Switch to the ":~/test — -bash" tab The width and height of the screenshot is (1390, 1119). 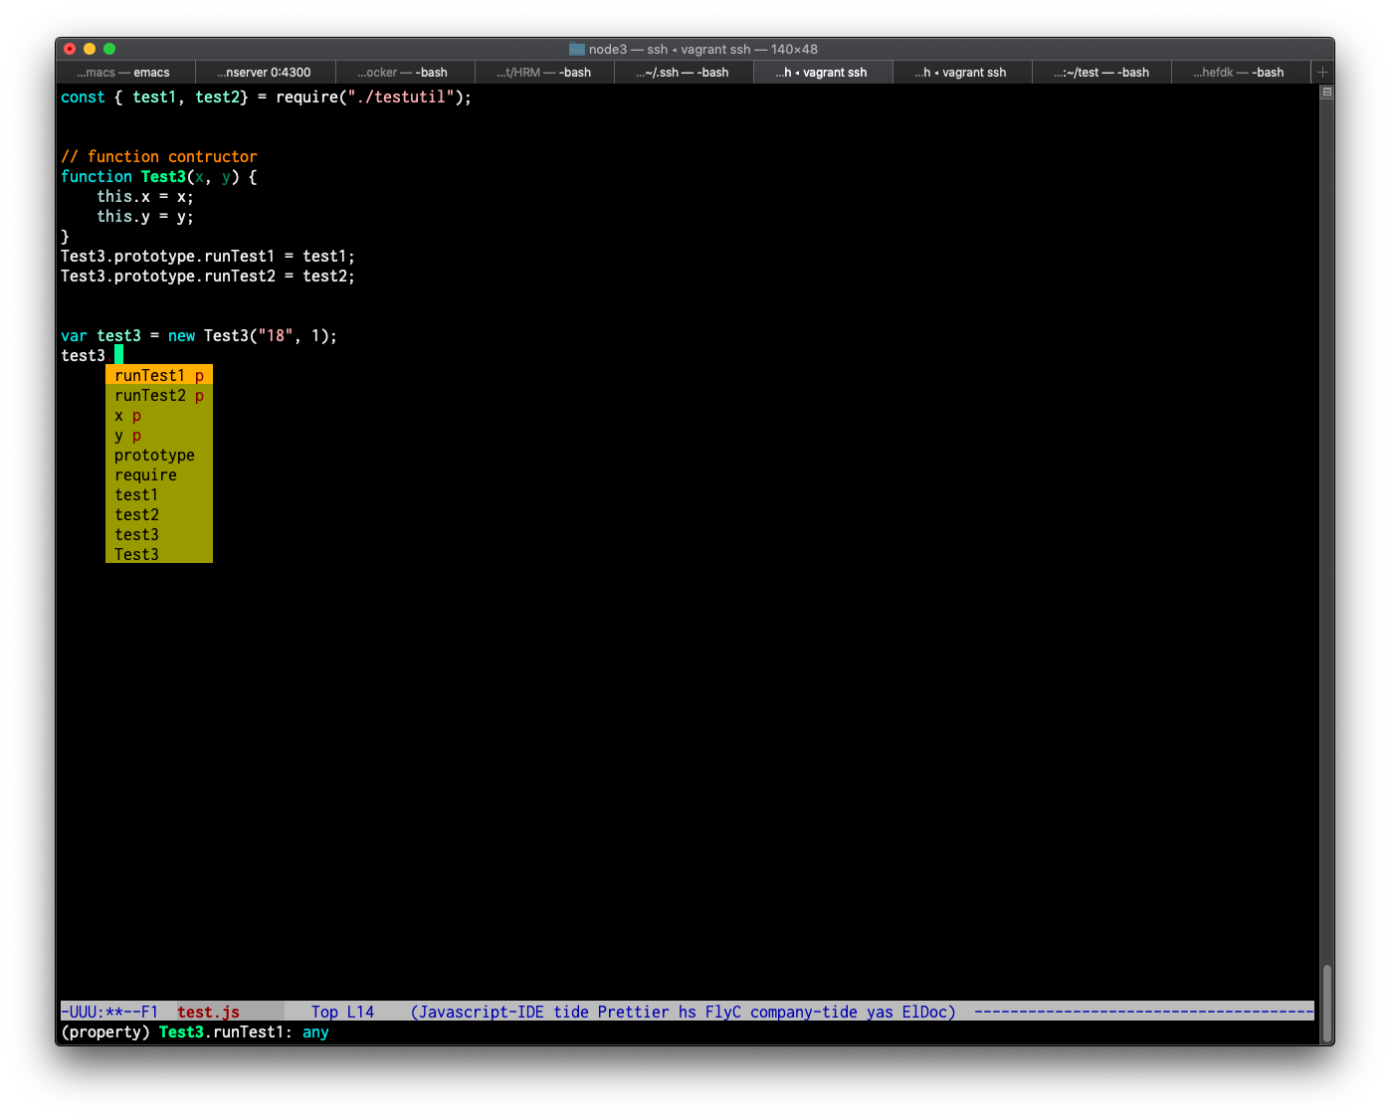click(1101, 72)
